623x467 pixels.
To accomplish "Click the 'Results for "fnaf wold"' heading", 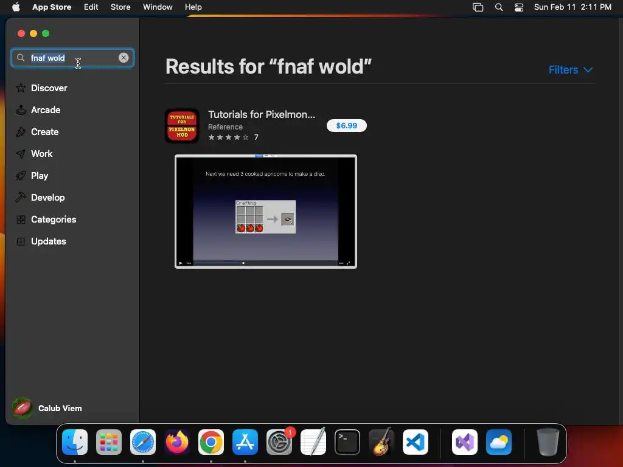I will tap(268, 66).
